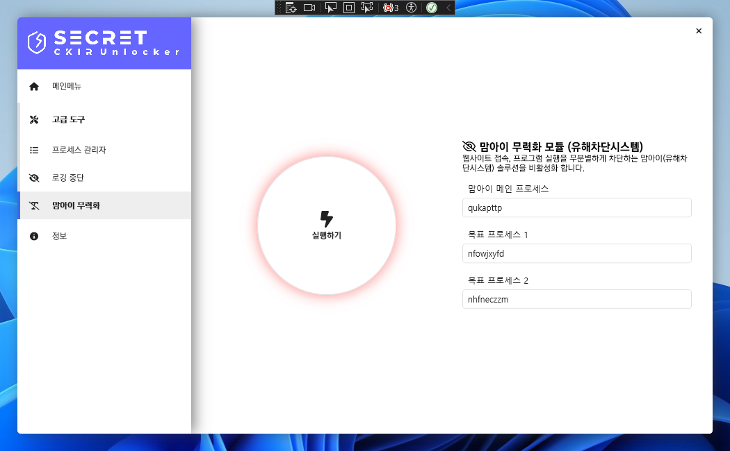
Task: Open Live Visual Tree in debug toolbar
Action: click(291, 8)
